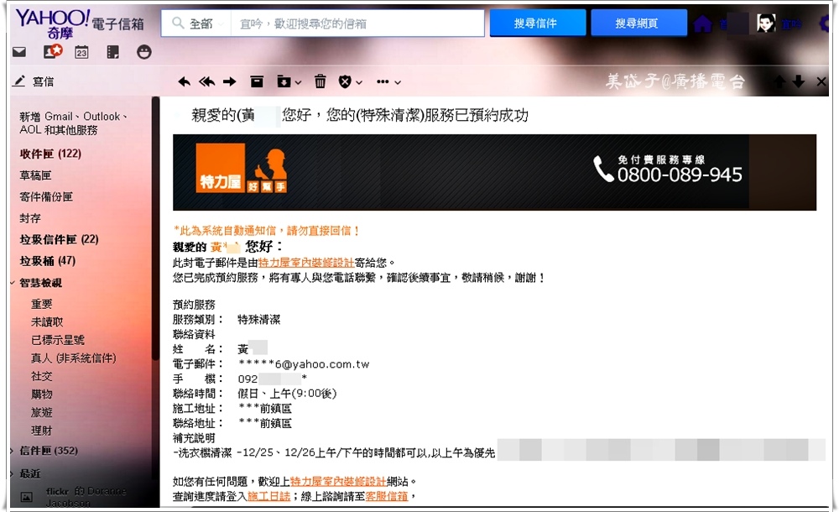
Task: Click the phone number 0800-089-945
Action: coord(680,175)
